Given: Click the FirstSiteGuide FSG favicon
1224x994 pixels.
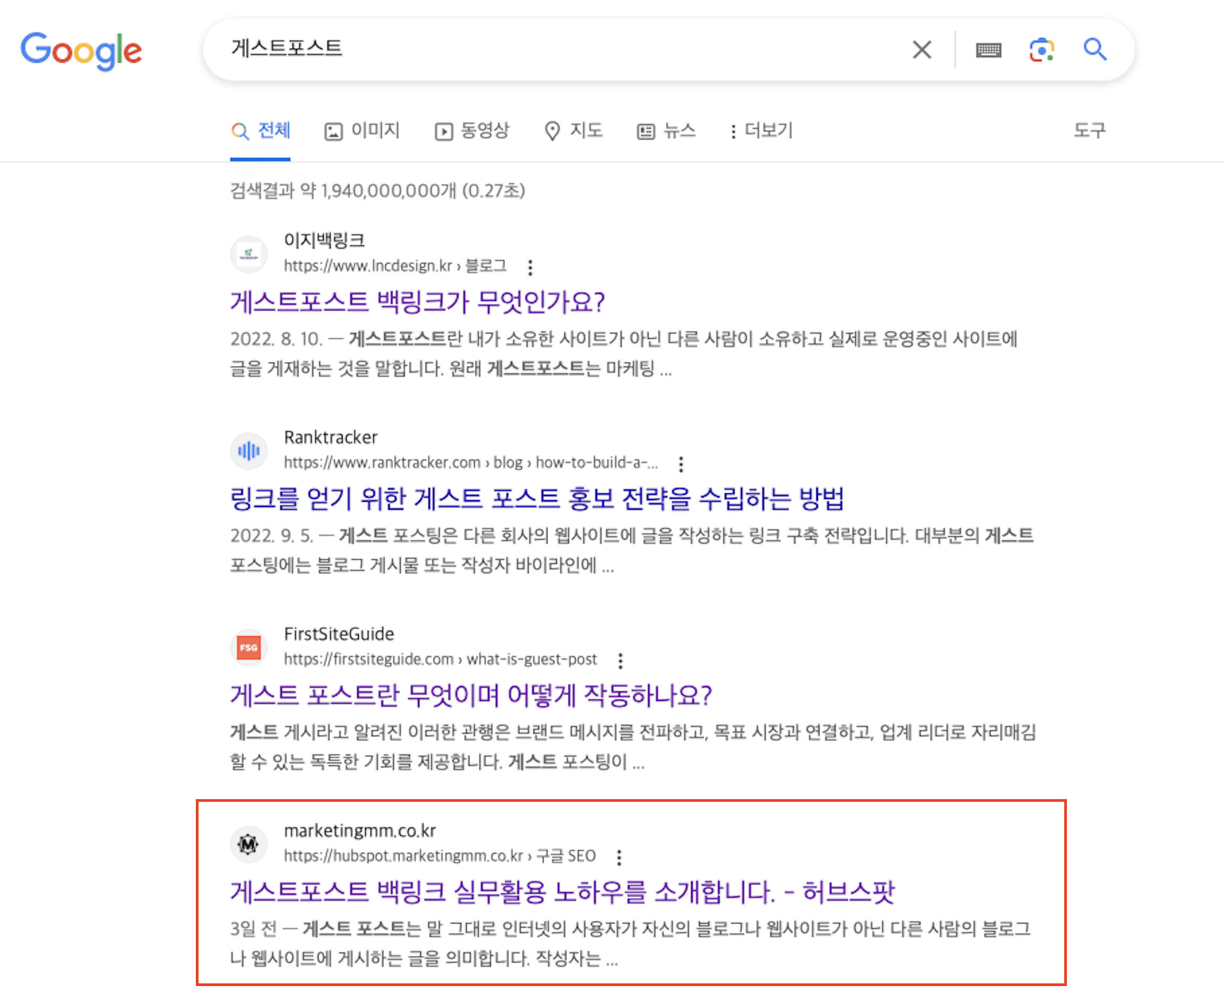Looking at the screenshot, I should pyautogui.click(x=248, y=648).
